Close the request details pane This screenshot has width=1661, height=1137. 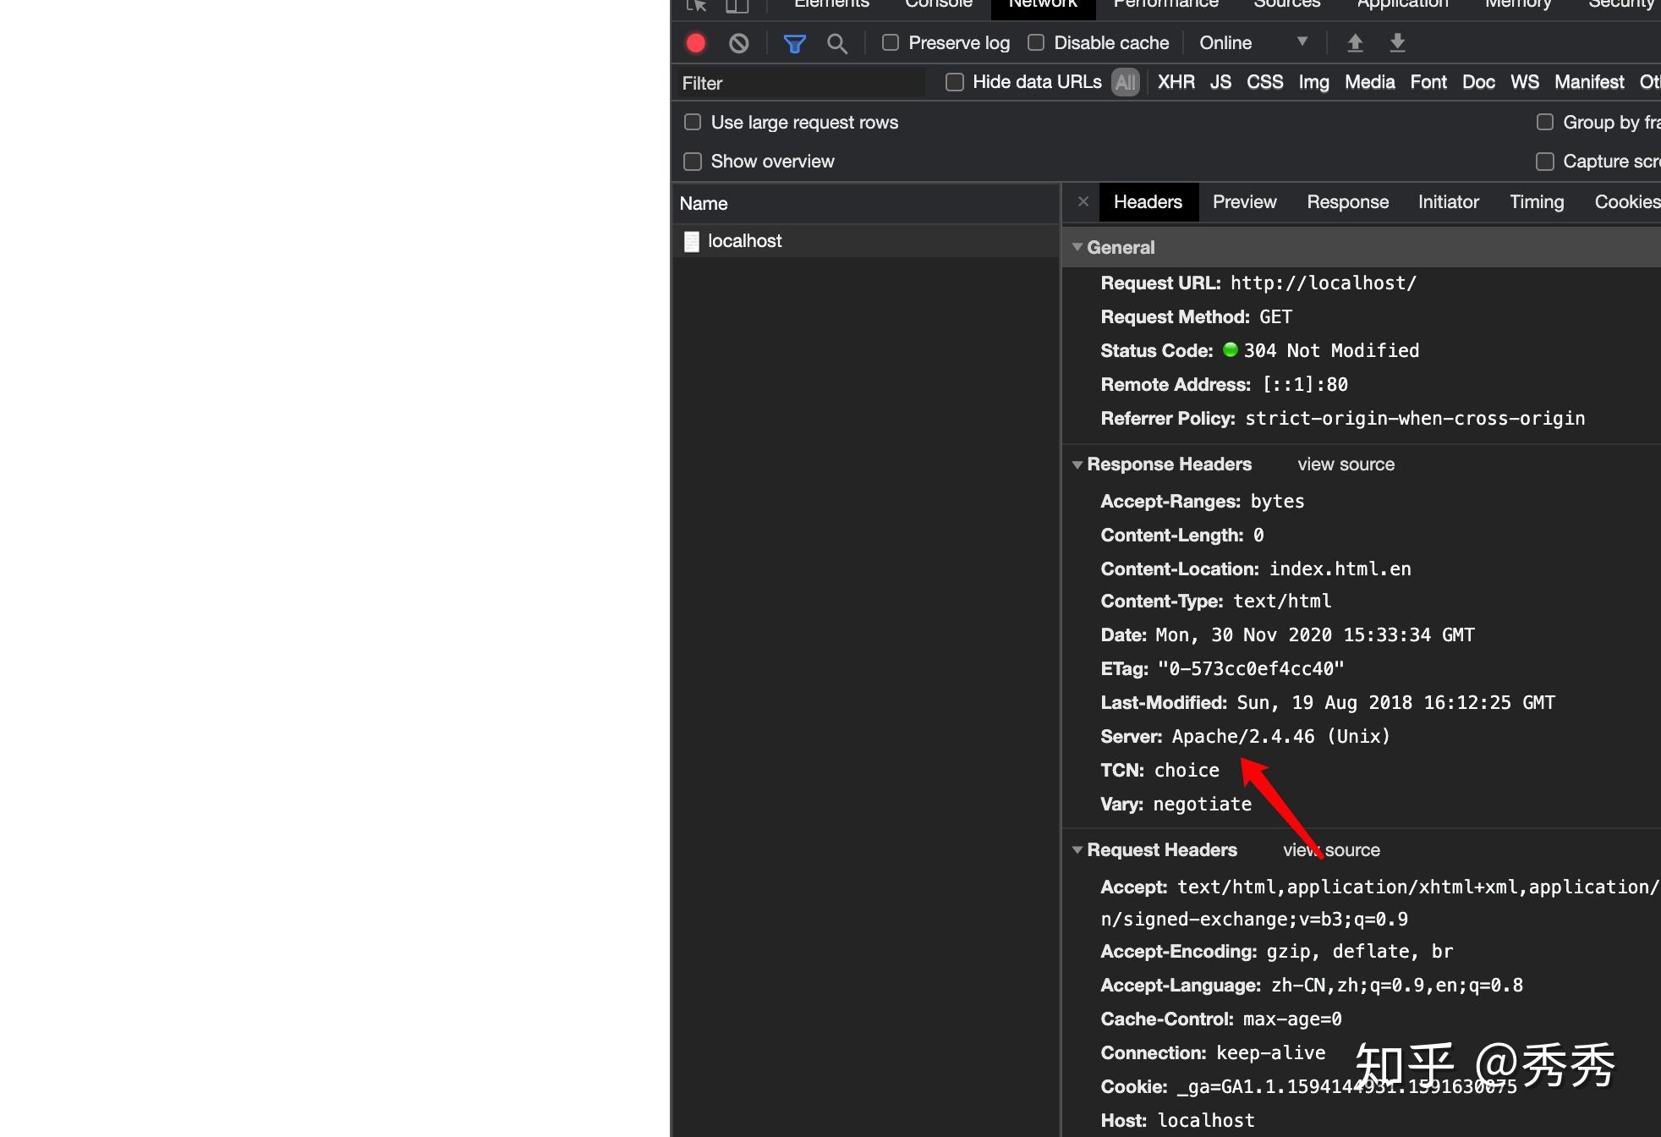pos(1083,201)
